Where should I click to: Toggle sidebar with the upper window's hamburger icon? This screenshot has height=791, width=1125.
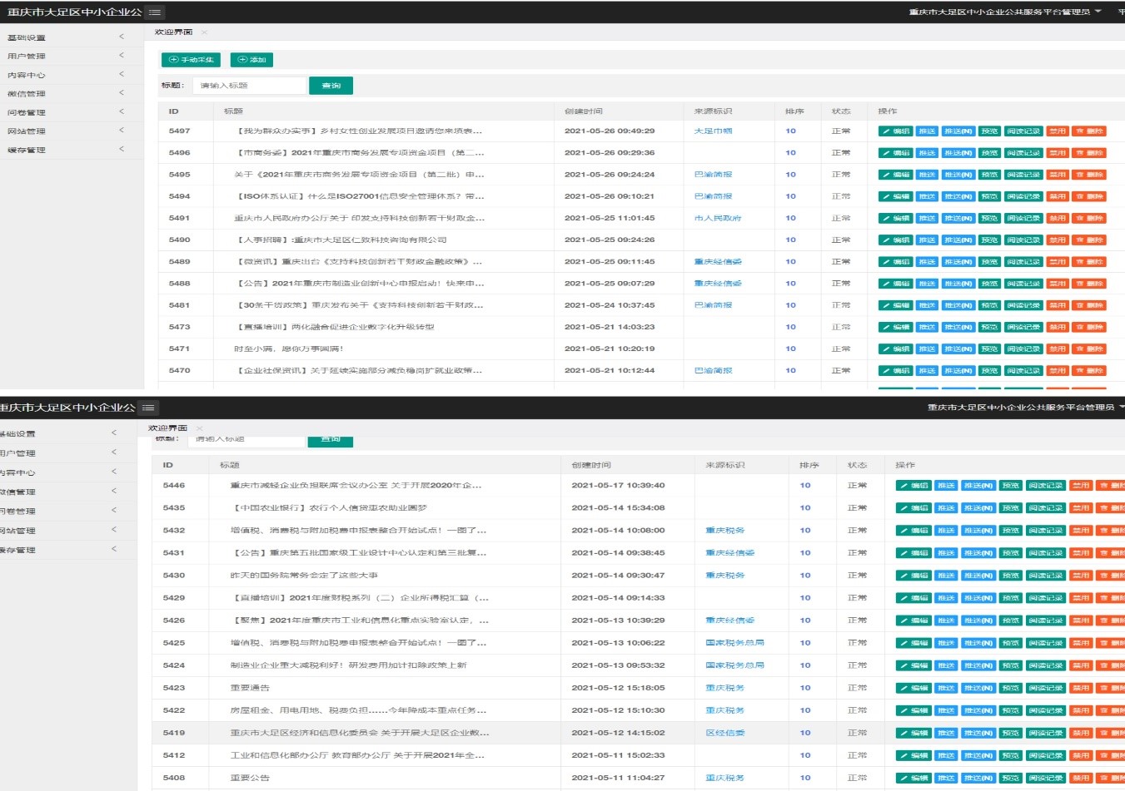pyautogui.click(x=155, y=12)
